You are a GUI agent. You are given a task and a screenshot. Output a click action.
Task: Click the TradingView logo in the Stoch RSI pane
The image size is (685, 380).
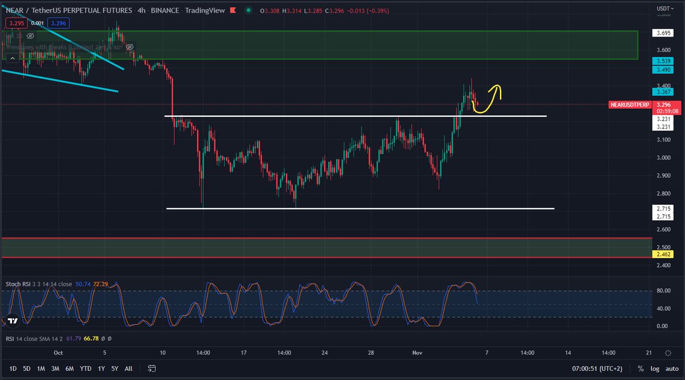pyautogui.click(x=12, y=321)
